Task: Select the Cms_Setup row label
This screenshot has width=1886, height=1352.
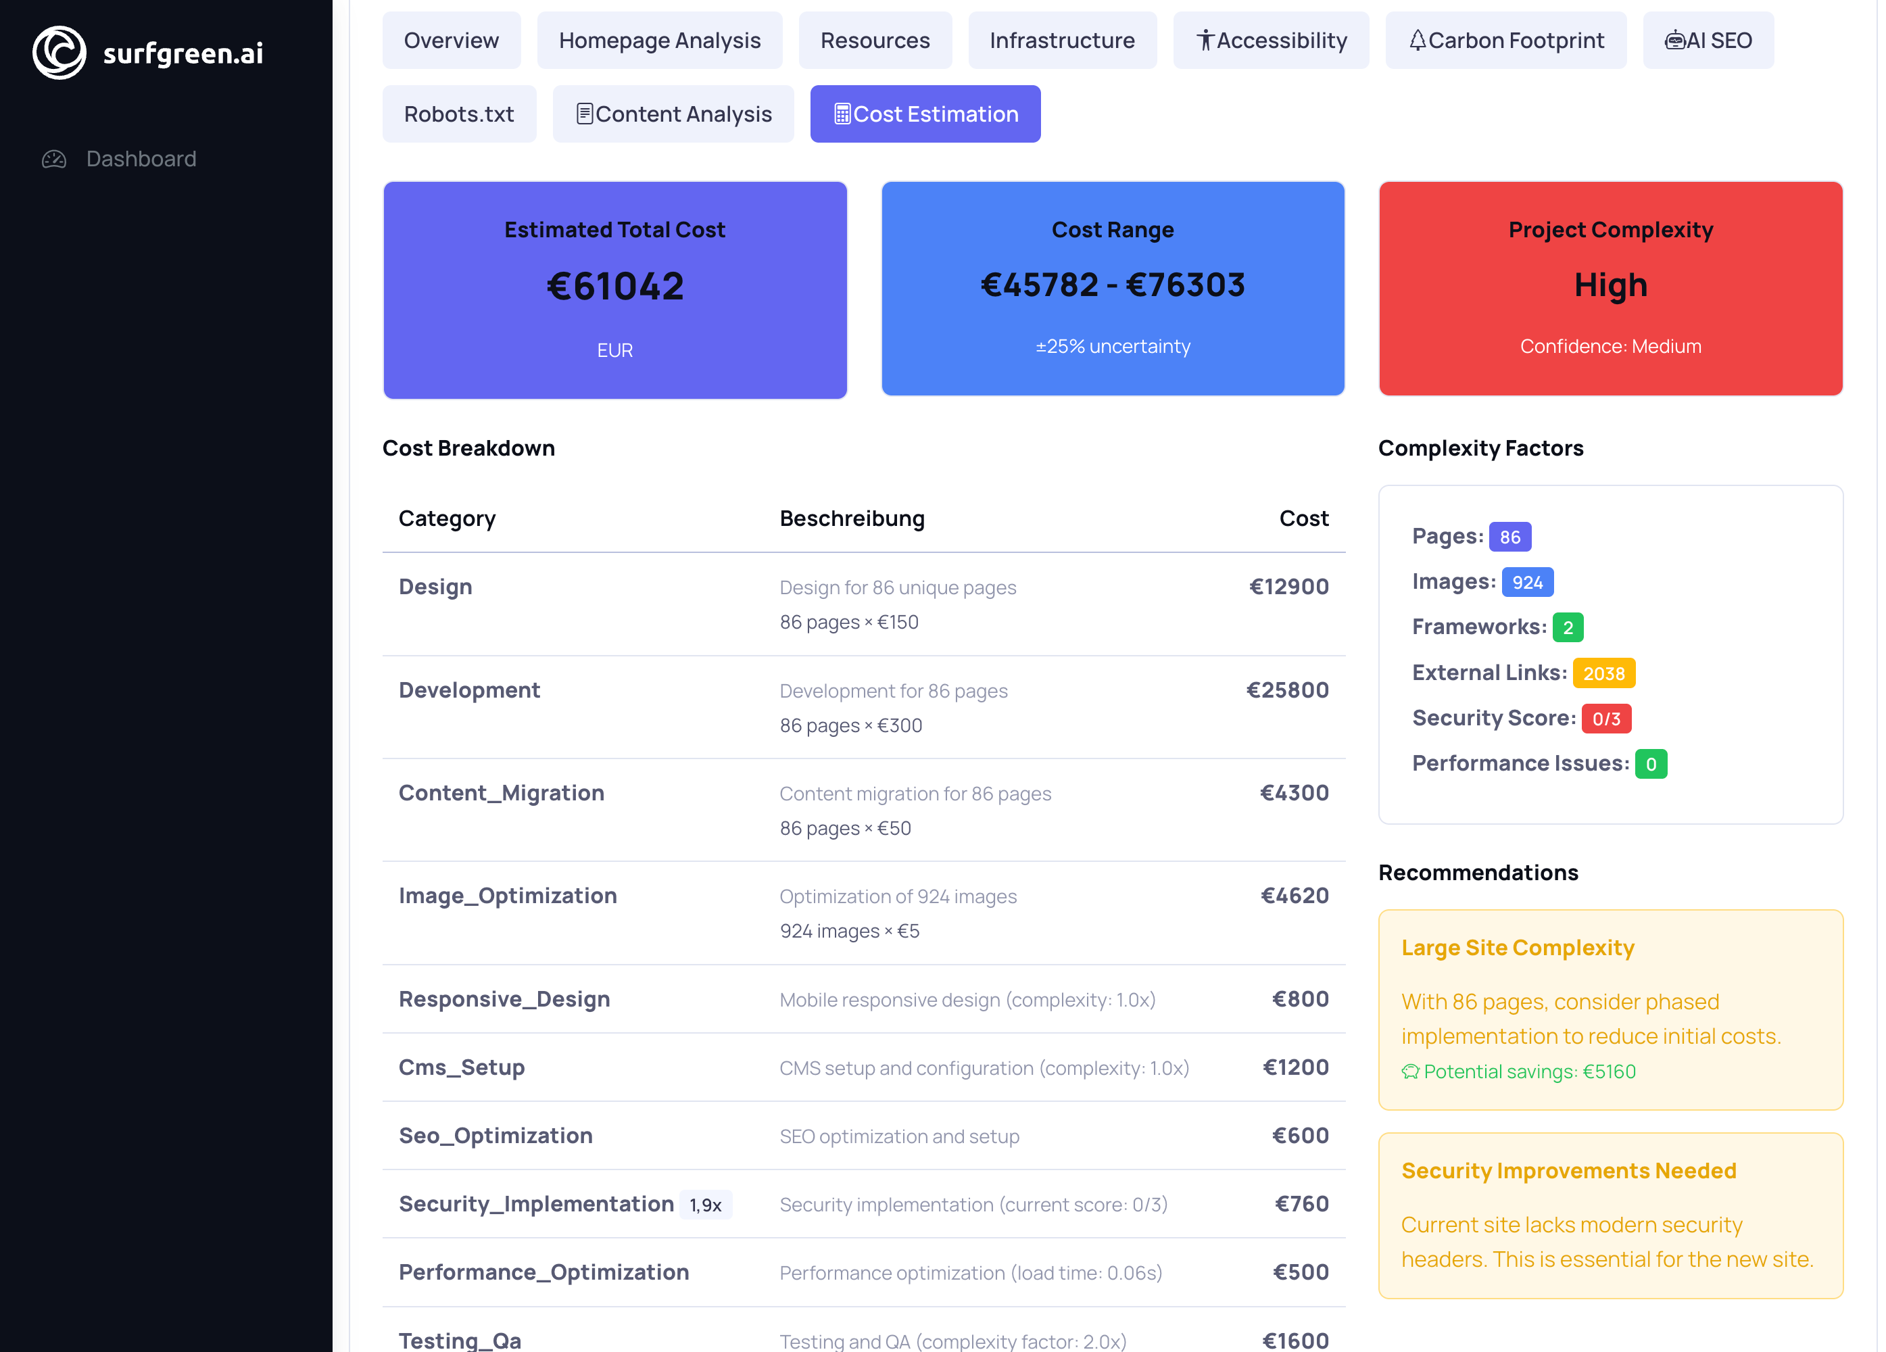Action: click(x=462, y=1067)
